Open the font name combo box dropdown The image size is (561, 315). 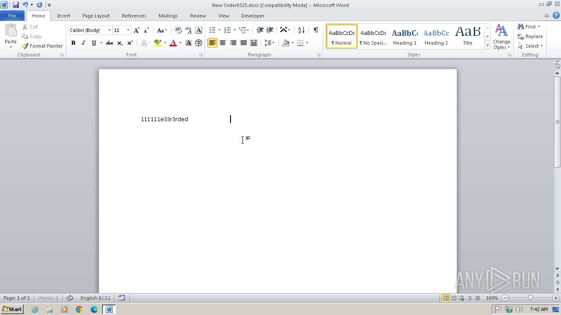point(109,30)
